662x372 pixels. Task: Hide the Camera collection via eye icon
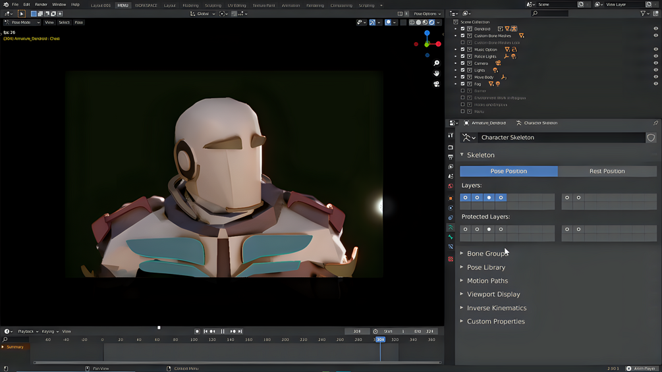click(655, 63)
